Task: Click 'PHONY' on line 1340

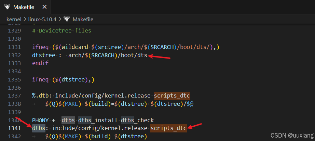Action: click(40, 120)
